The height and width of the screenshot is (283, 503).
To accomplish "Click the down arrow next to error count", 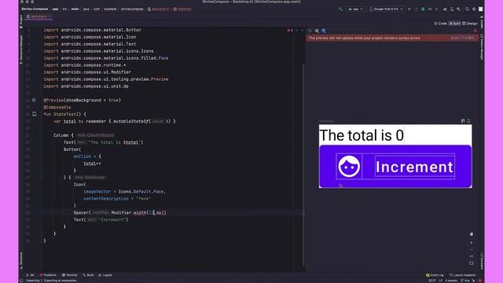I will (x=302, y=31).
